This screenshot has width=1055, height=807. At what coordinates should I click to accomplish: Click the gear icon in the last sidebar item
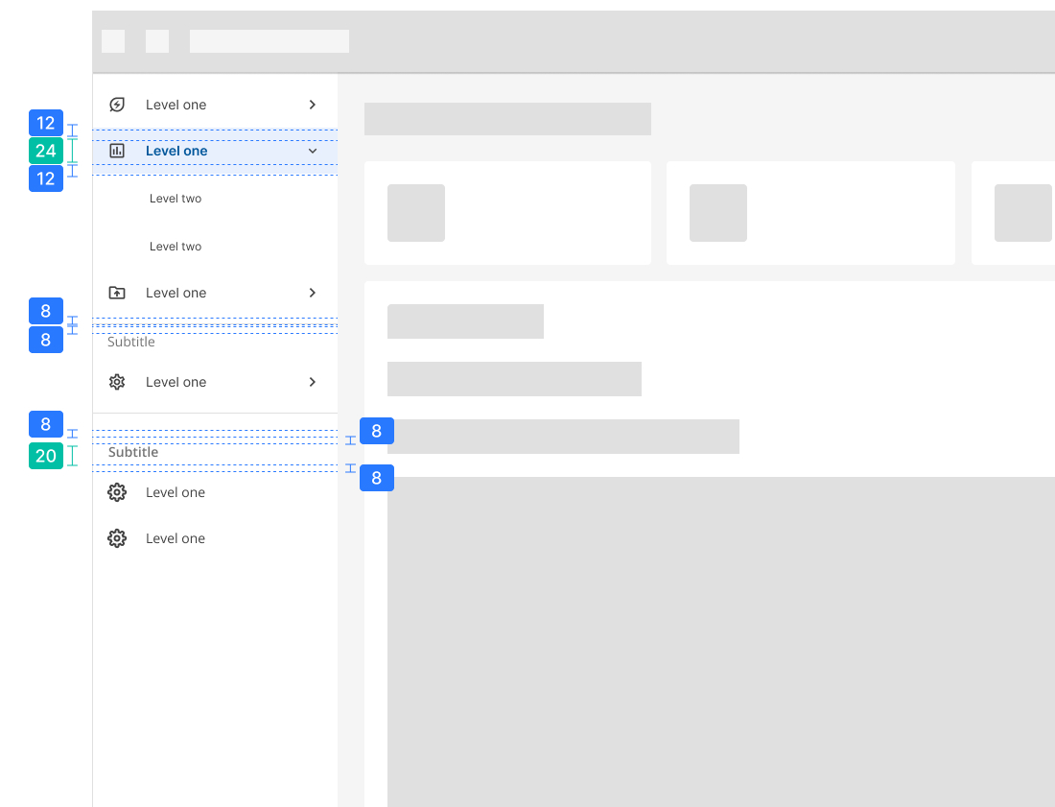pyautogui.click(x=117, y=538)
